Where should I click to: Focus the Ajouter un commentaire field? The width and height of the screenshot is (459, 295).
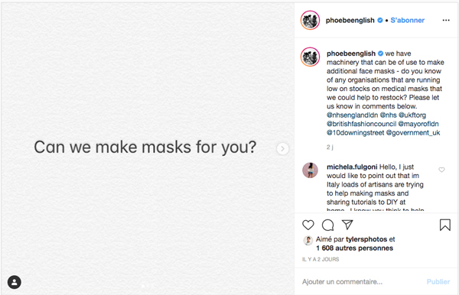pos(362,282)
